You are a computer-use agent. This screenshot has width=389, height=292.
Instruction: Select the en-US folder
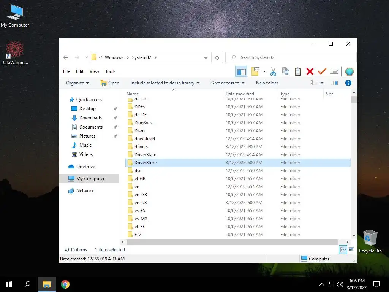tap(238, 203)
